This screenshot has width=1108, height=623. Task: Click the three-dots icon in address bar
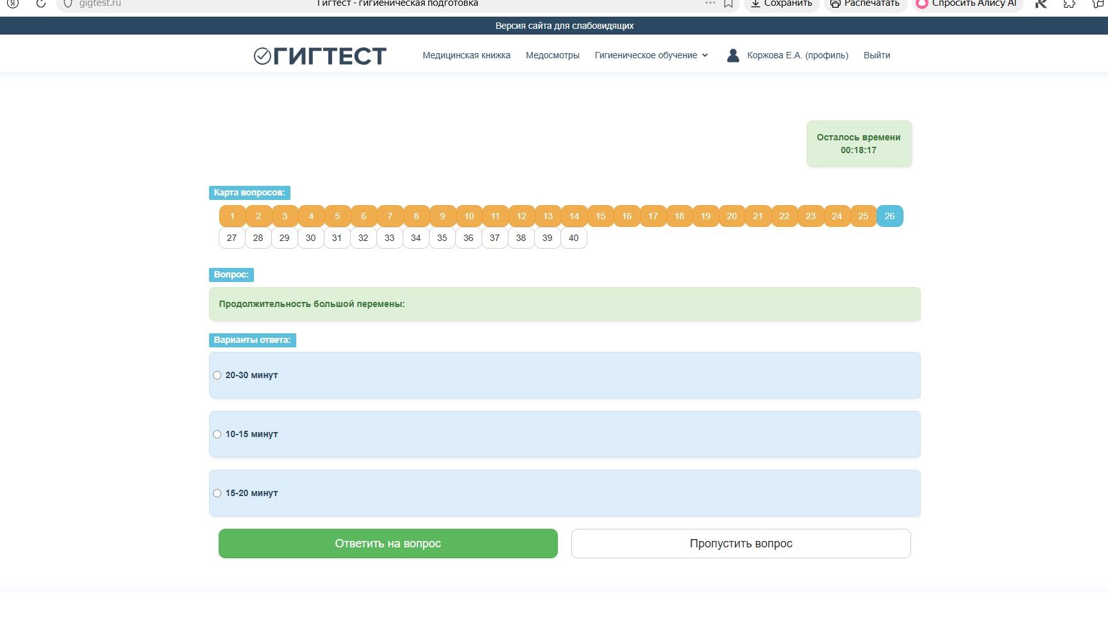710,3
